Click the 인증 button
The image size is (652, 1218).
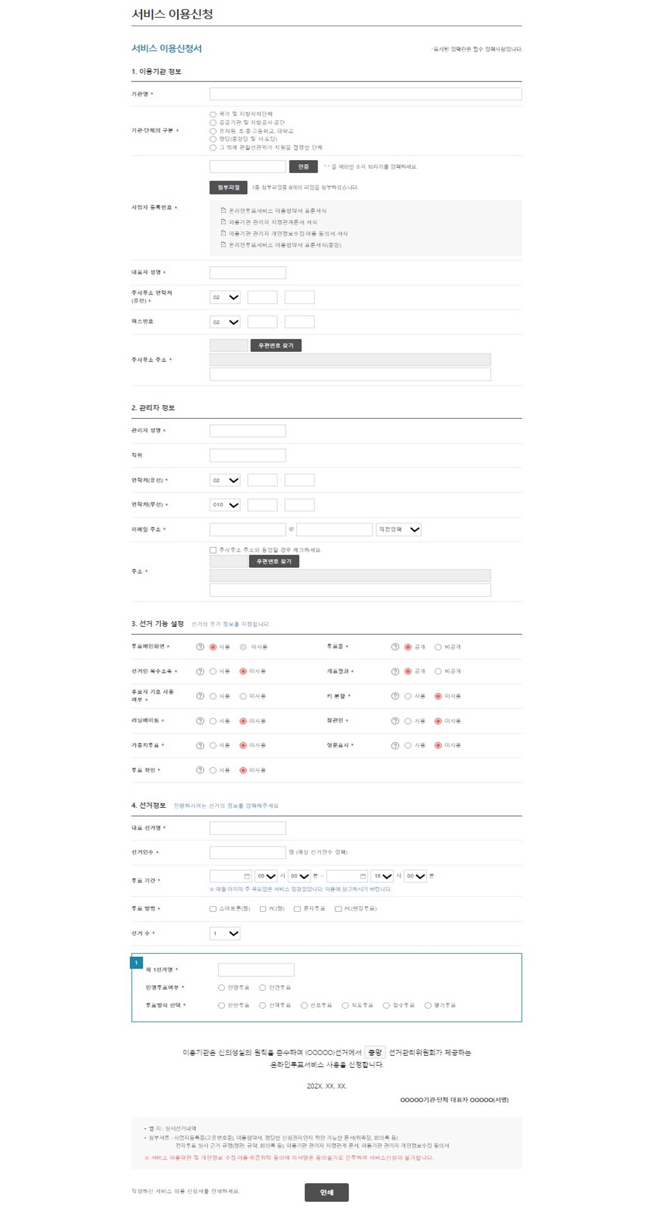pos(304,167)
